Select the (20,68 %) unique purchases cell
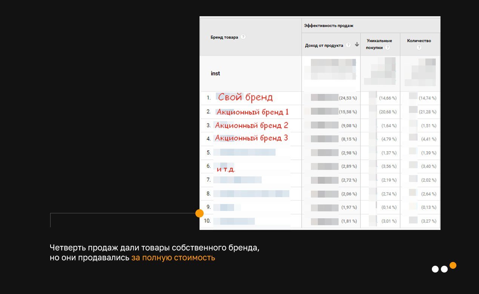This screenshot has height=294, width=479. coord(388,112)
